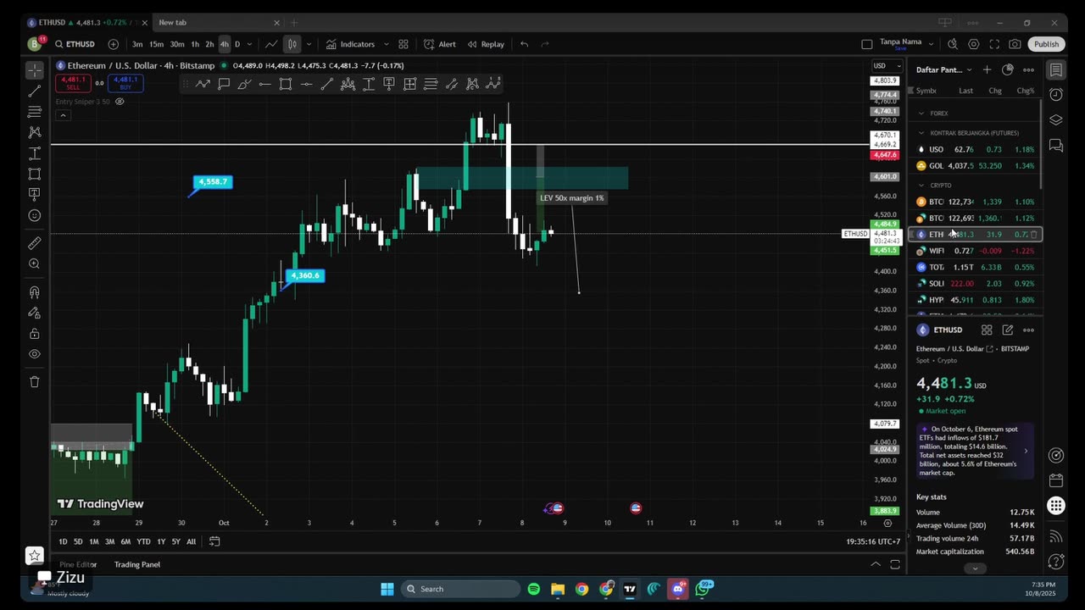The width and height of the screenshot is (1085, 610).
Task: Open Spotify from the Windows taskbar
Action: (534, 589)
